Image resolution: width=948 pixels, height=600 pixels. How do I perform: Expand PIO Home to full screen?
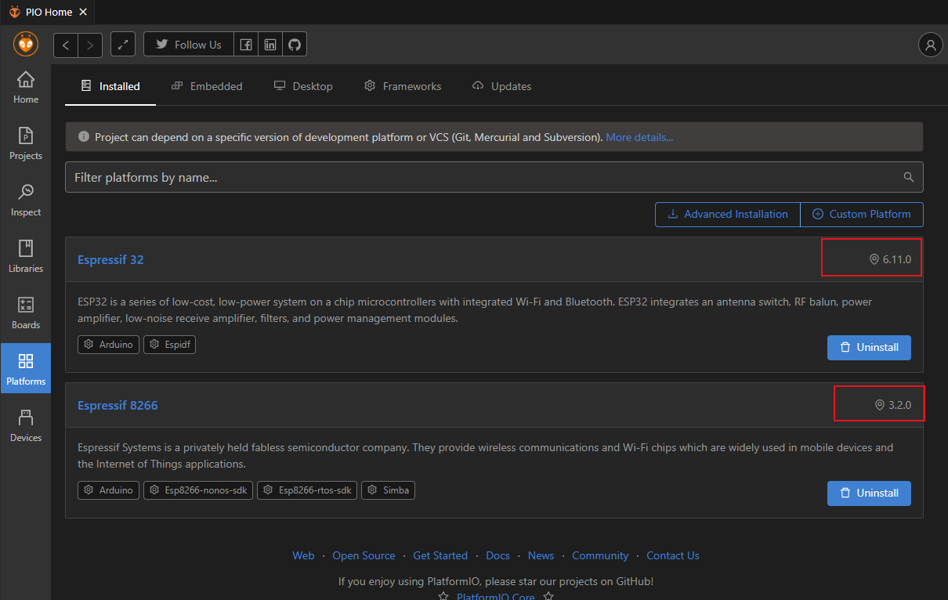[x=123, y=45]
